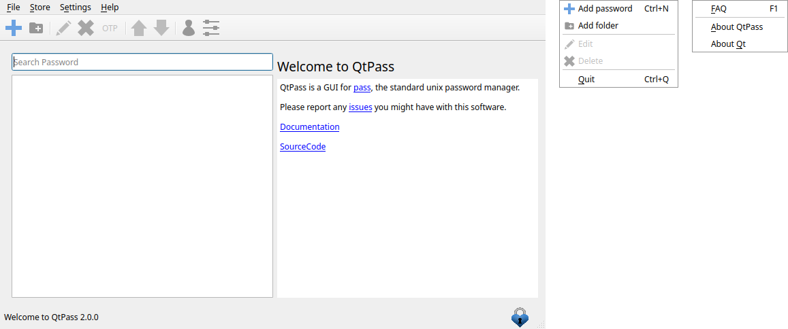Click the empty password list panel

(142, 186)
